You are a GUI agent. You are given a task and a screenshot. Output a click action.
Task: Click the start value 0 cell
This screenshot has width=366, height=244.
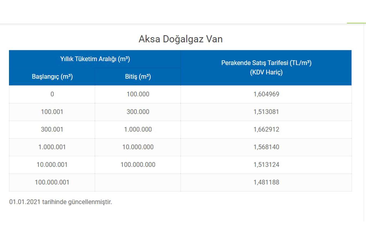[x=52, y=94]
